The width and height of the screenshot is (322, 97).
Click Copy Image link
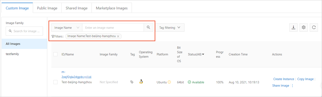click(x=305, y=79)
